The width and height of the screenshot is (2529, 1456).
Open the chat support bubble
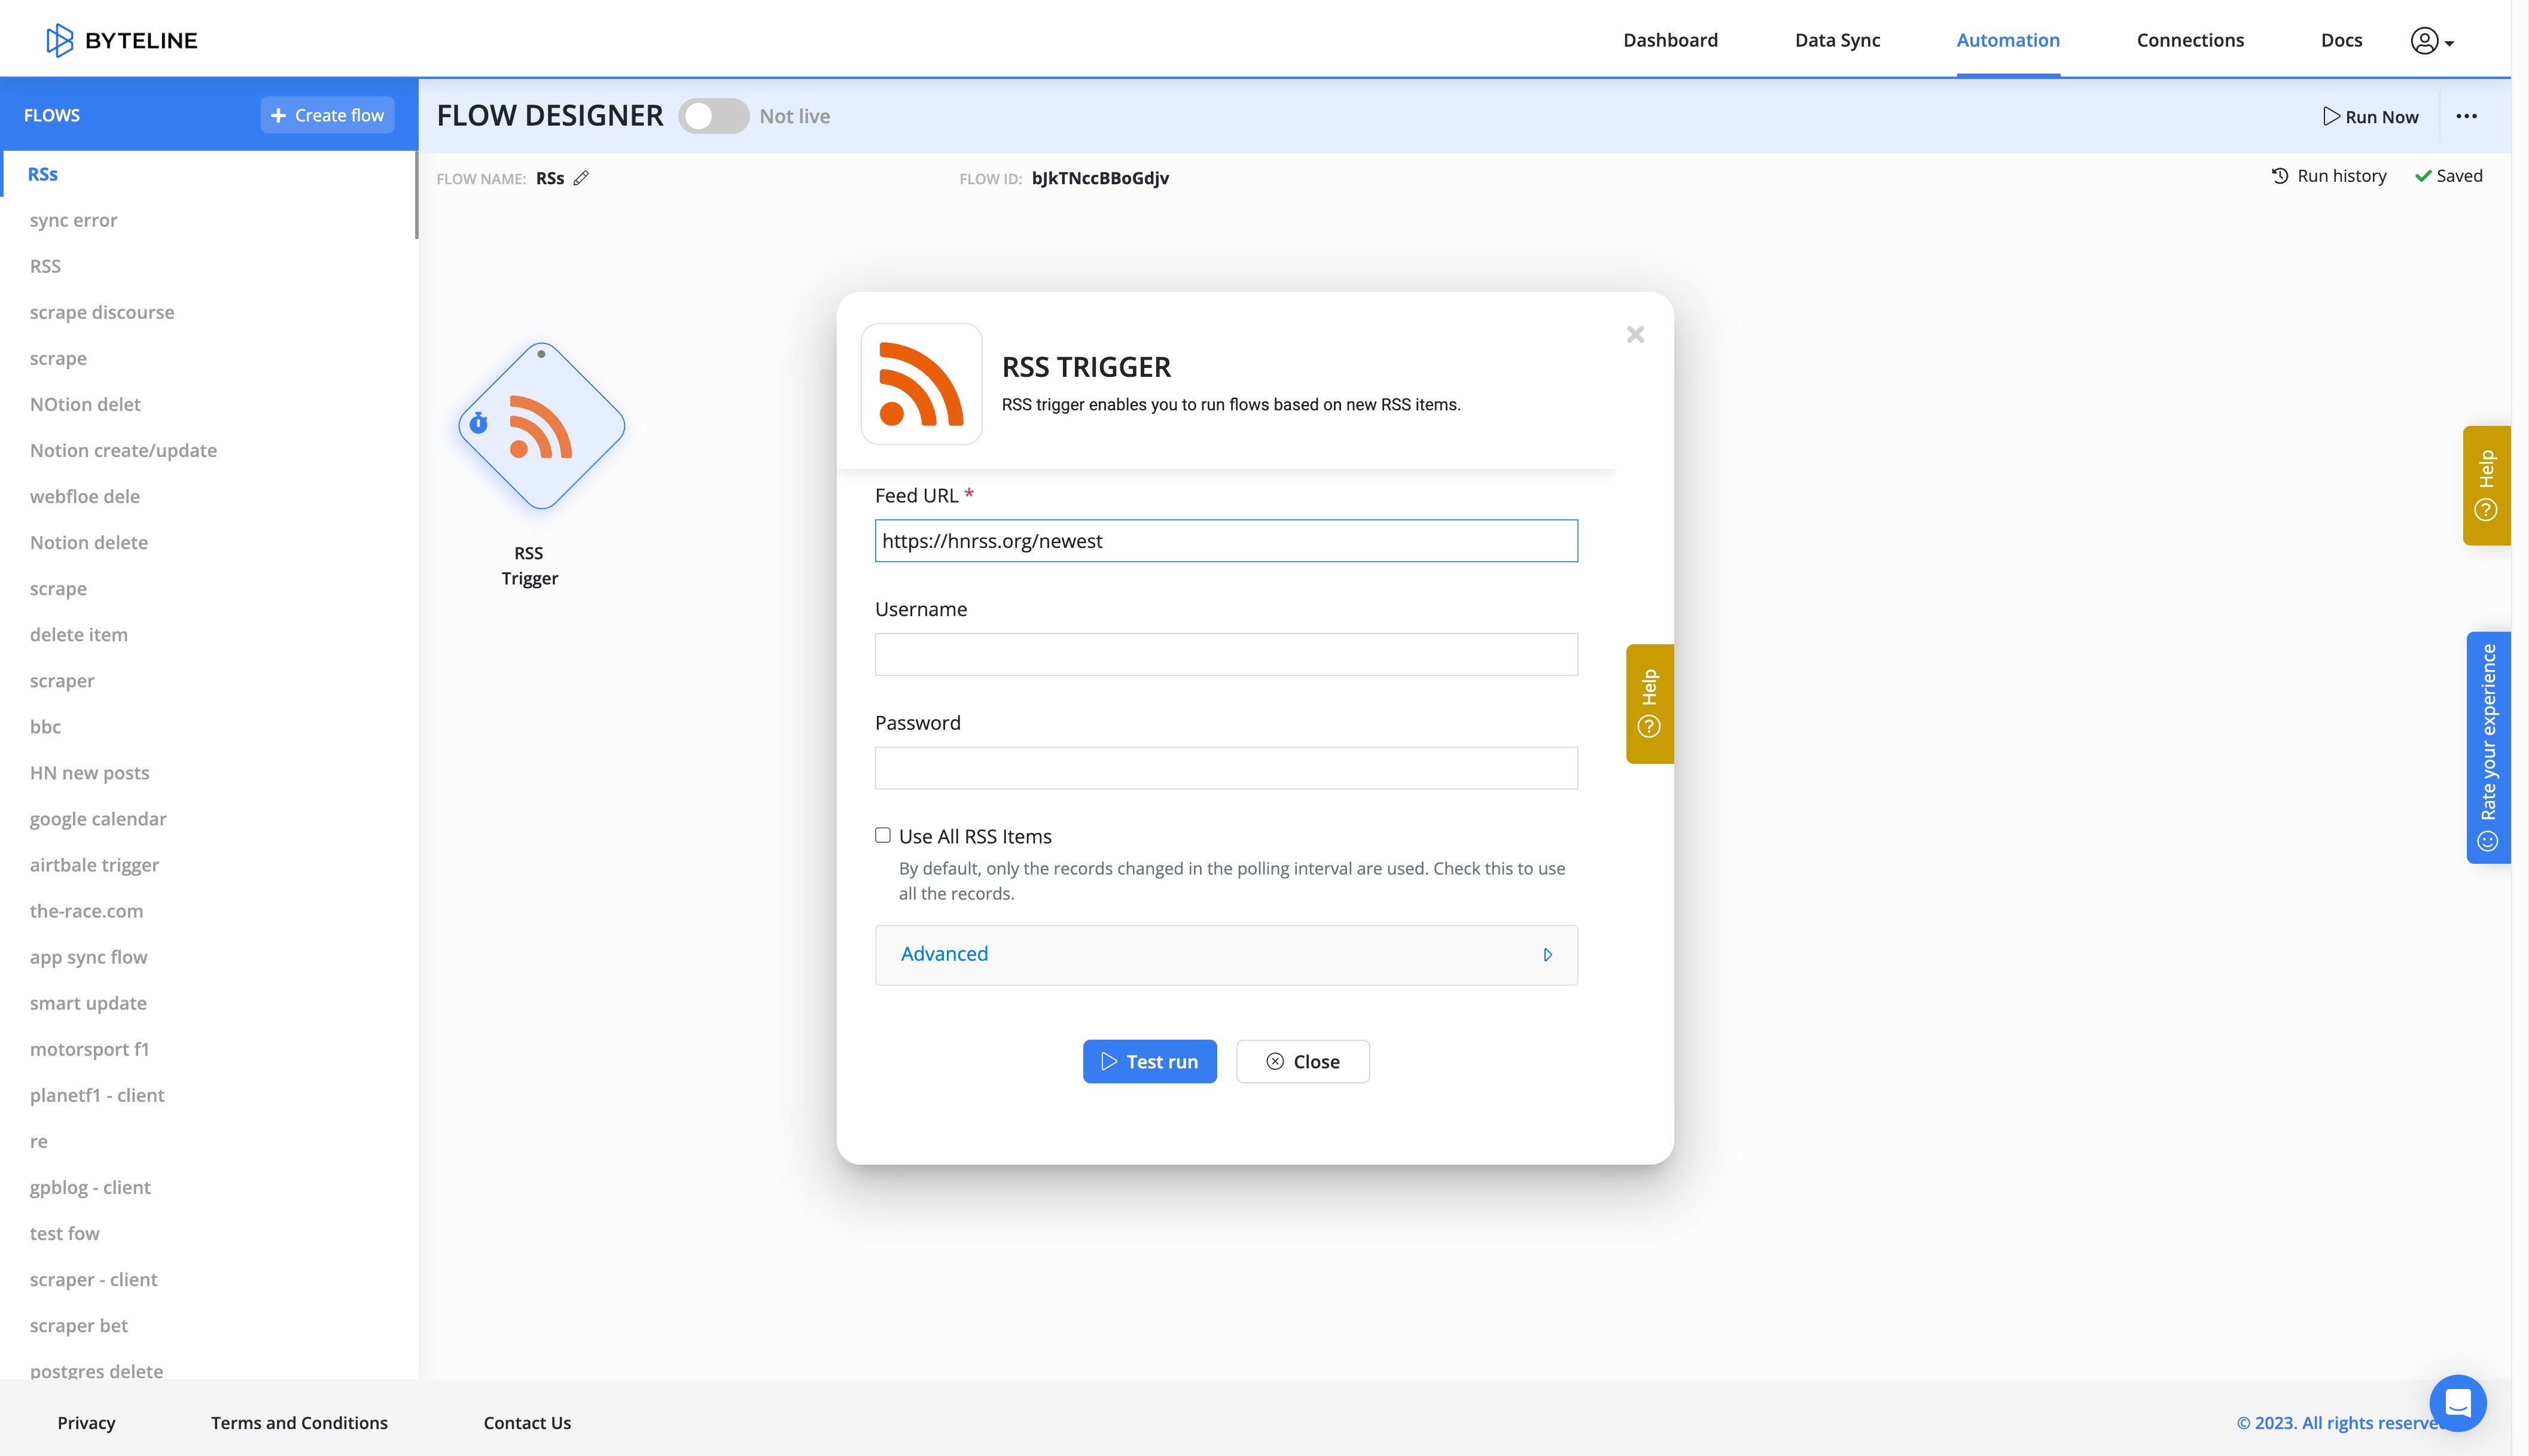click(x=2457, y=1403)
